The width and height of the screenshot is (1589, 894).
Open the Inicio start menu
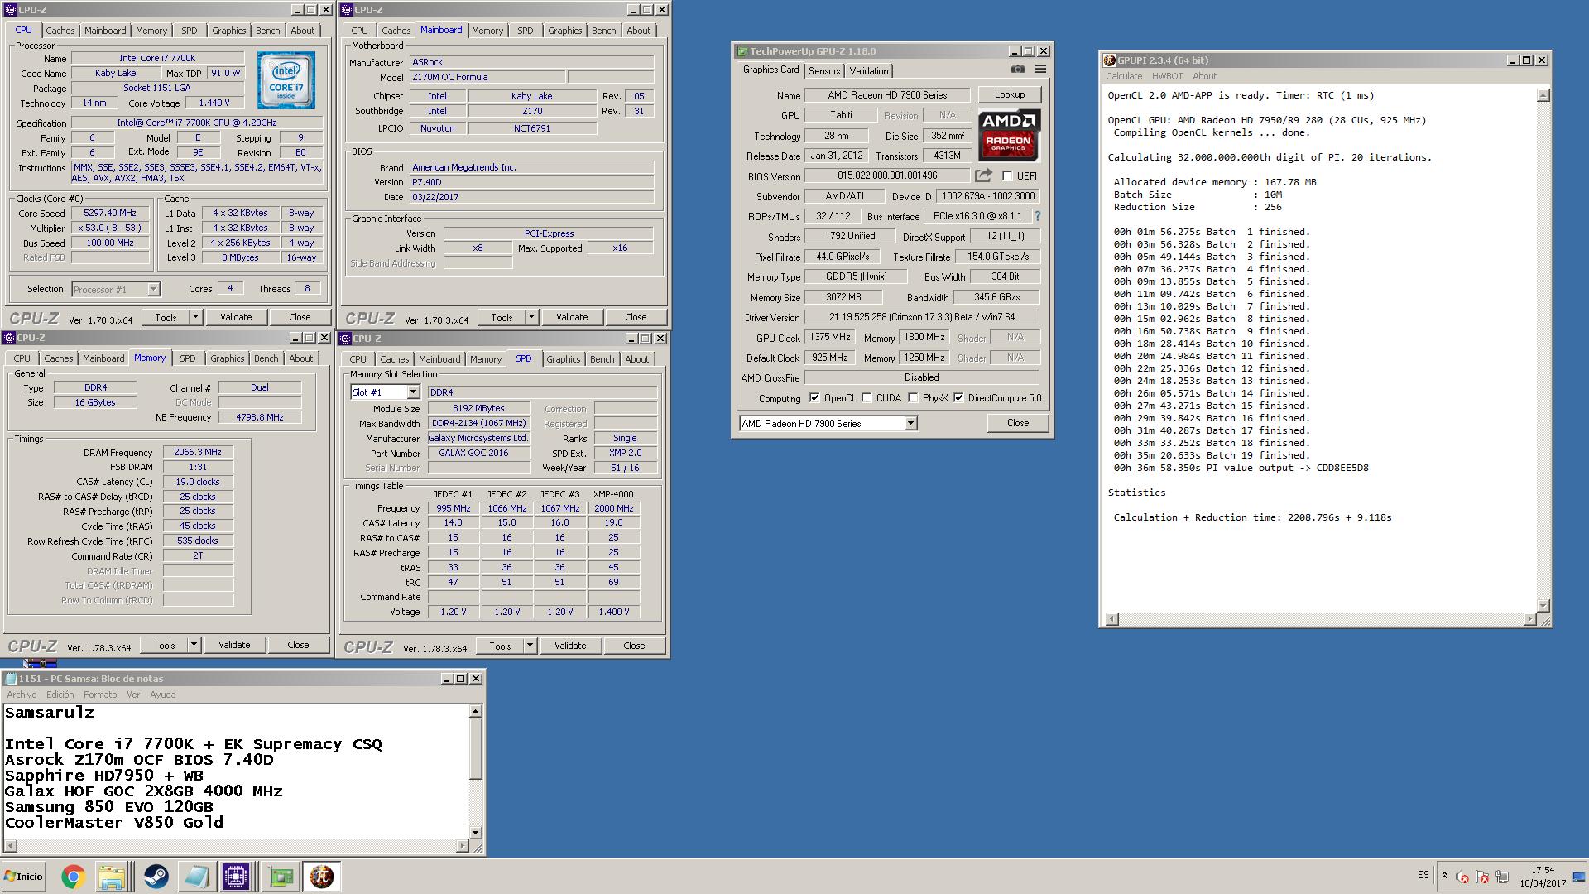coord(24,877)
